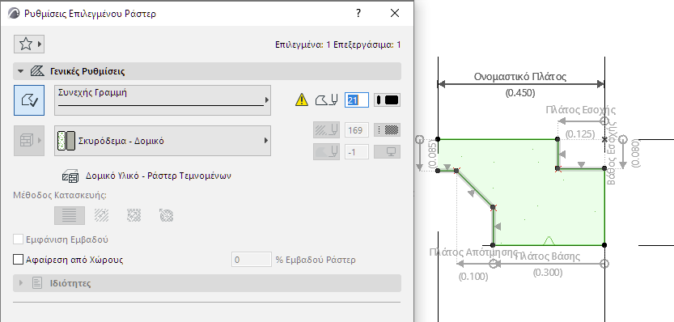674x322 pixels.
Task: Click the contour line pen icon
Action: [x=326, y=100]
